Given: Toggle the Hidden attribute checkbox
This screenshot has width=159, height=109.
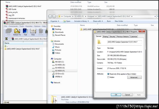Looking at the screenshot, I should [108, 77].
